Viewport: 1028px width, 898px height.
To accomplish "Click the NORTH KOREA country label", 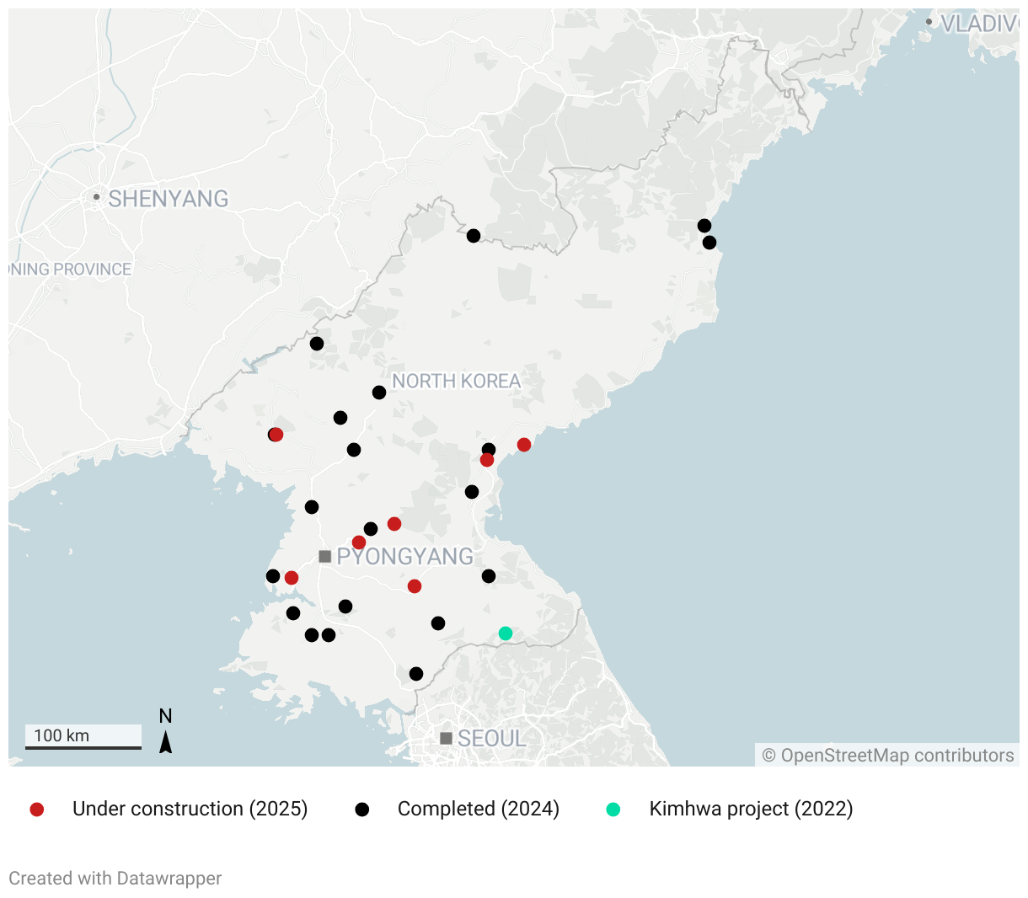I will 456,382.
